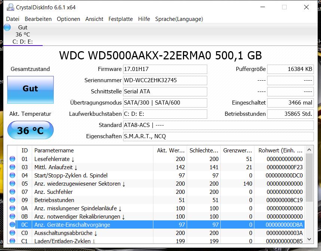Click the CrystalDiskInfo app icon in title bar
The width and height of the screenshot is (321, 251).
tap(10, 7)
